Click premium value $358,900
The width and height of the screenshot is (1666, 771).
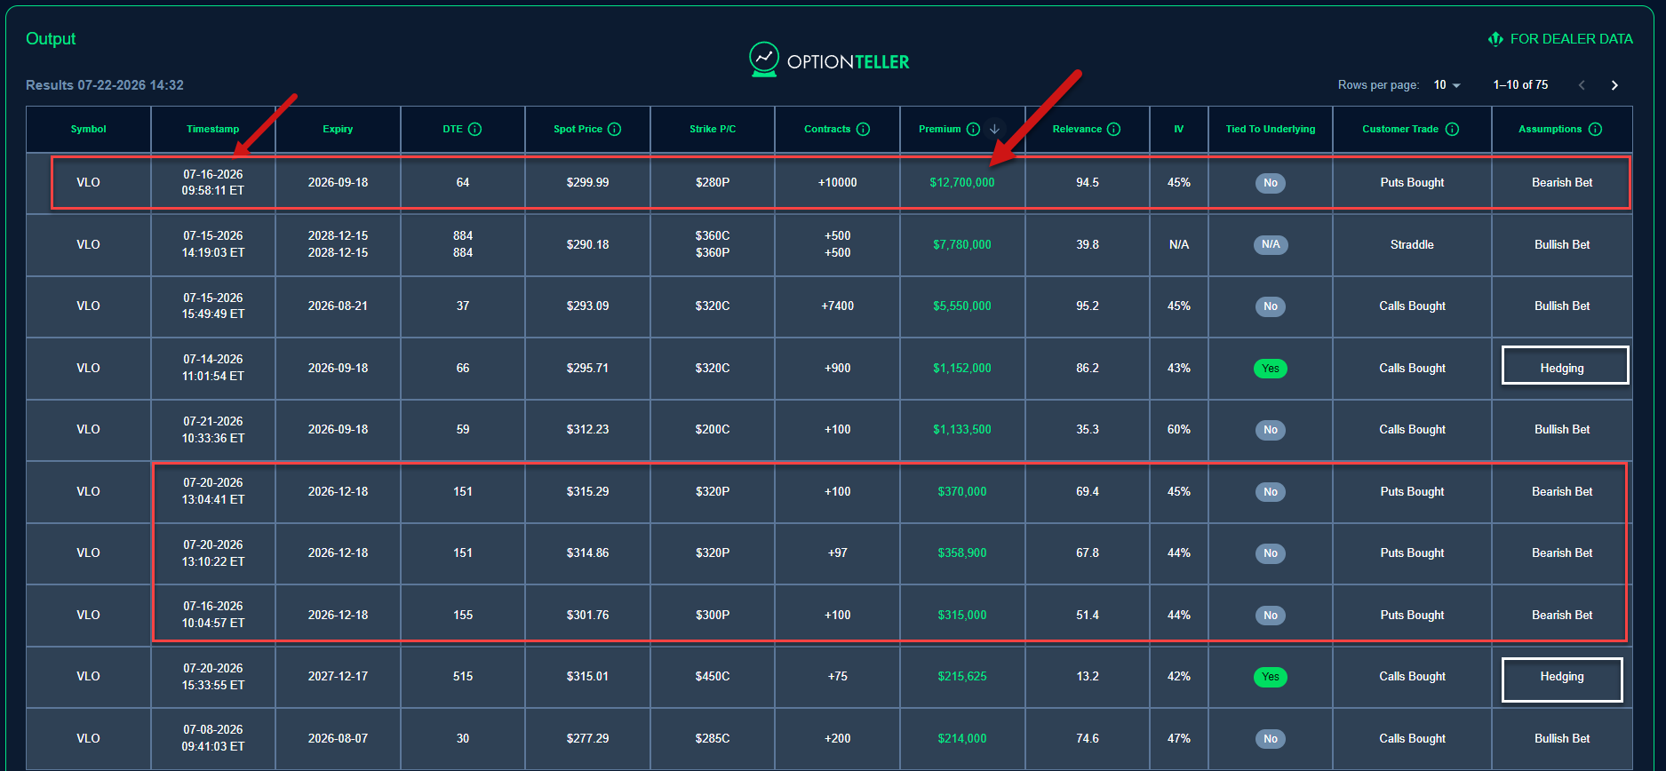[962, 553]
